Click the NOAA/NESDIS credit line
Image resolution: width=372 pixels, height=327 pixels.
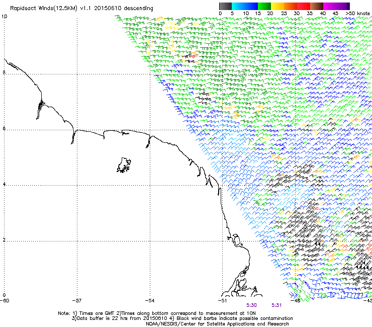click(x=217, y=324)
